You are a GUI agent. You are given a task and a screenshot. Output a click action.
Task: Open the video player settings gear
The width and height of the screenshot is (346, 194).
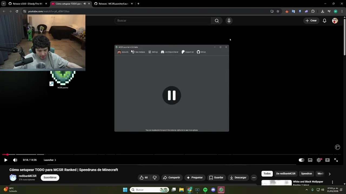[319, 160]
